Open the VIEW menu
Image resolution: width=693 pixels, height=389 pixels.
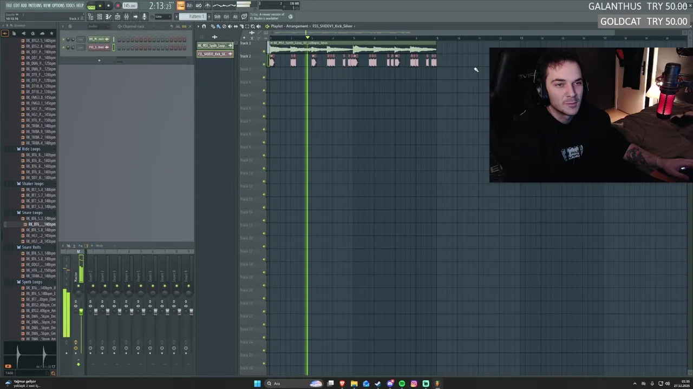pyautogui.click(x=47, y=5)
